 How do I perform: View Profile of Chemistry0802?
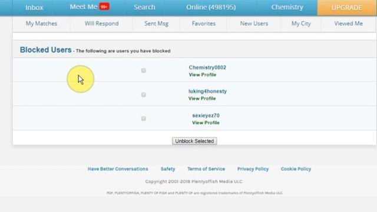point(203,75)
